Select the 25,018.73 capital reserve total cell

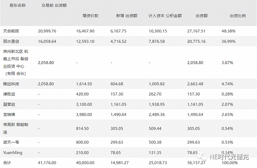(159, 163)
